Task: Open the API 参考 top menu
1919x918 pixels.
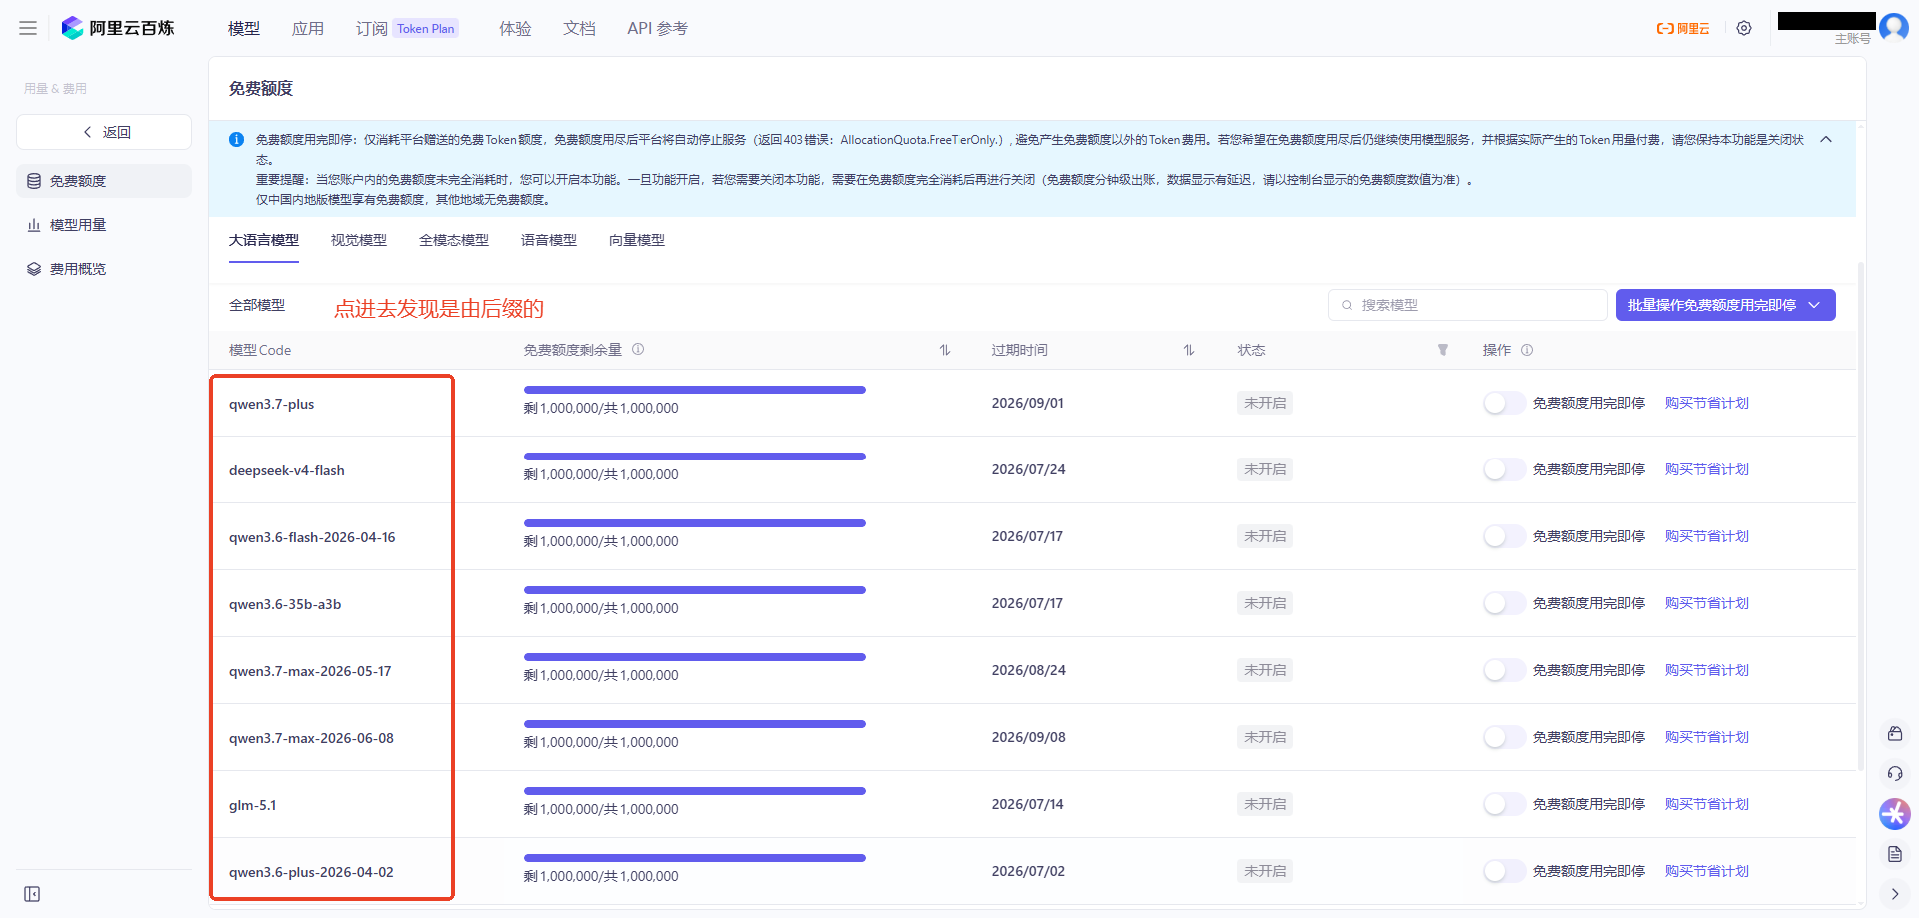Action: click(657, 28)
